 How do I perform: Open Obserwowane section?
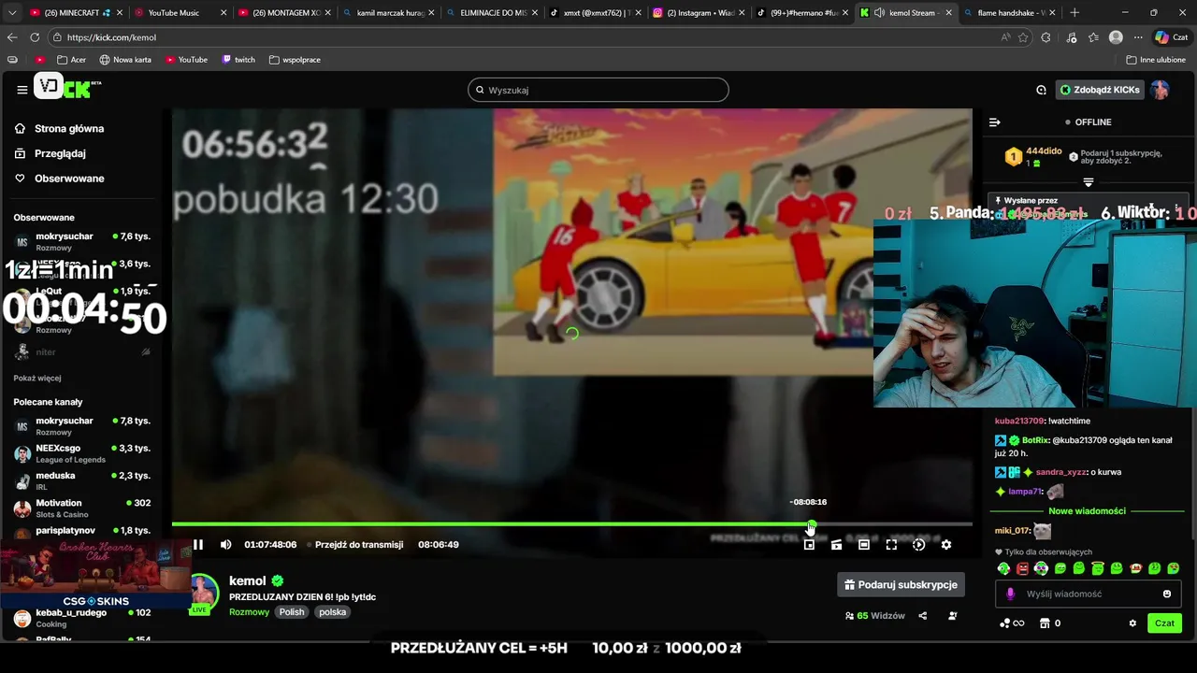(69, 179)
